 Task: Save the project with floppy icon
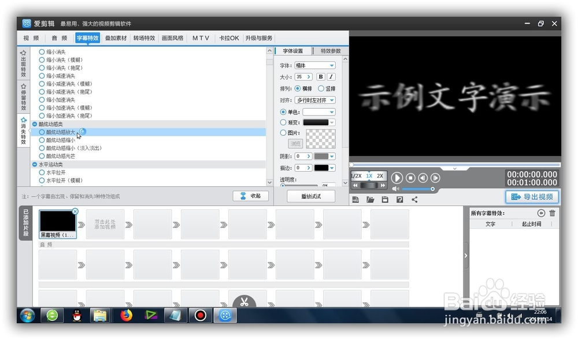pyautogui.click(x=385, y=199)
